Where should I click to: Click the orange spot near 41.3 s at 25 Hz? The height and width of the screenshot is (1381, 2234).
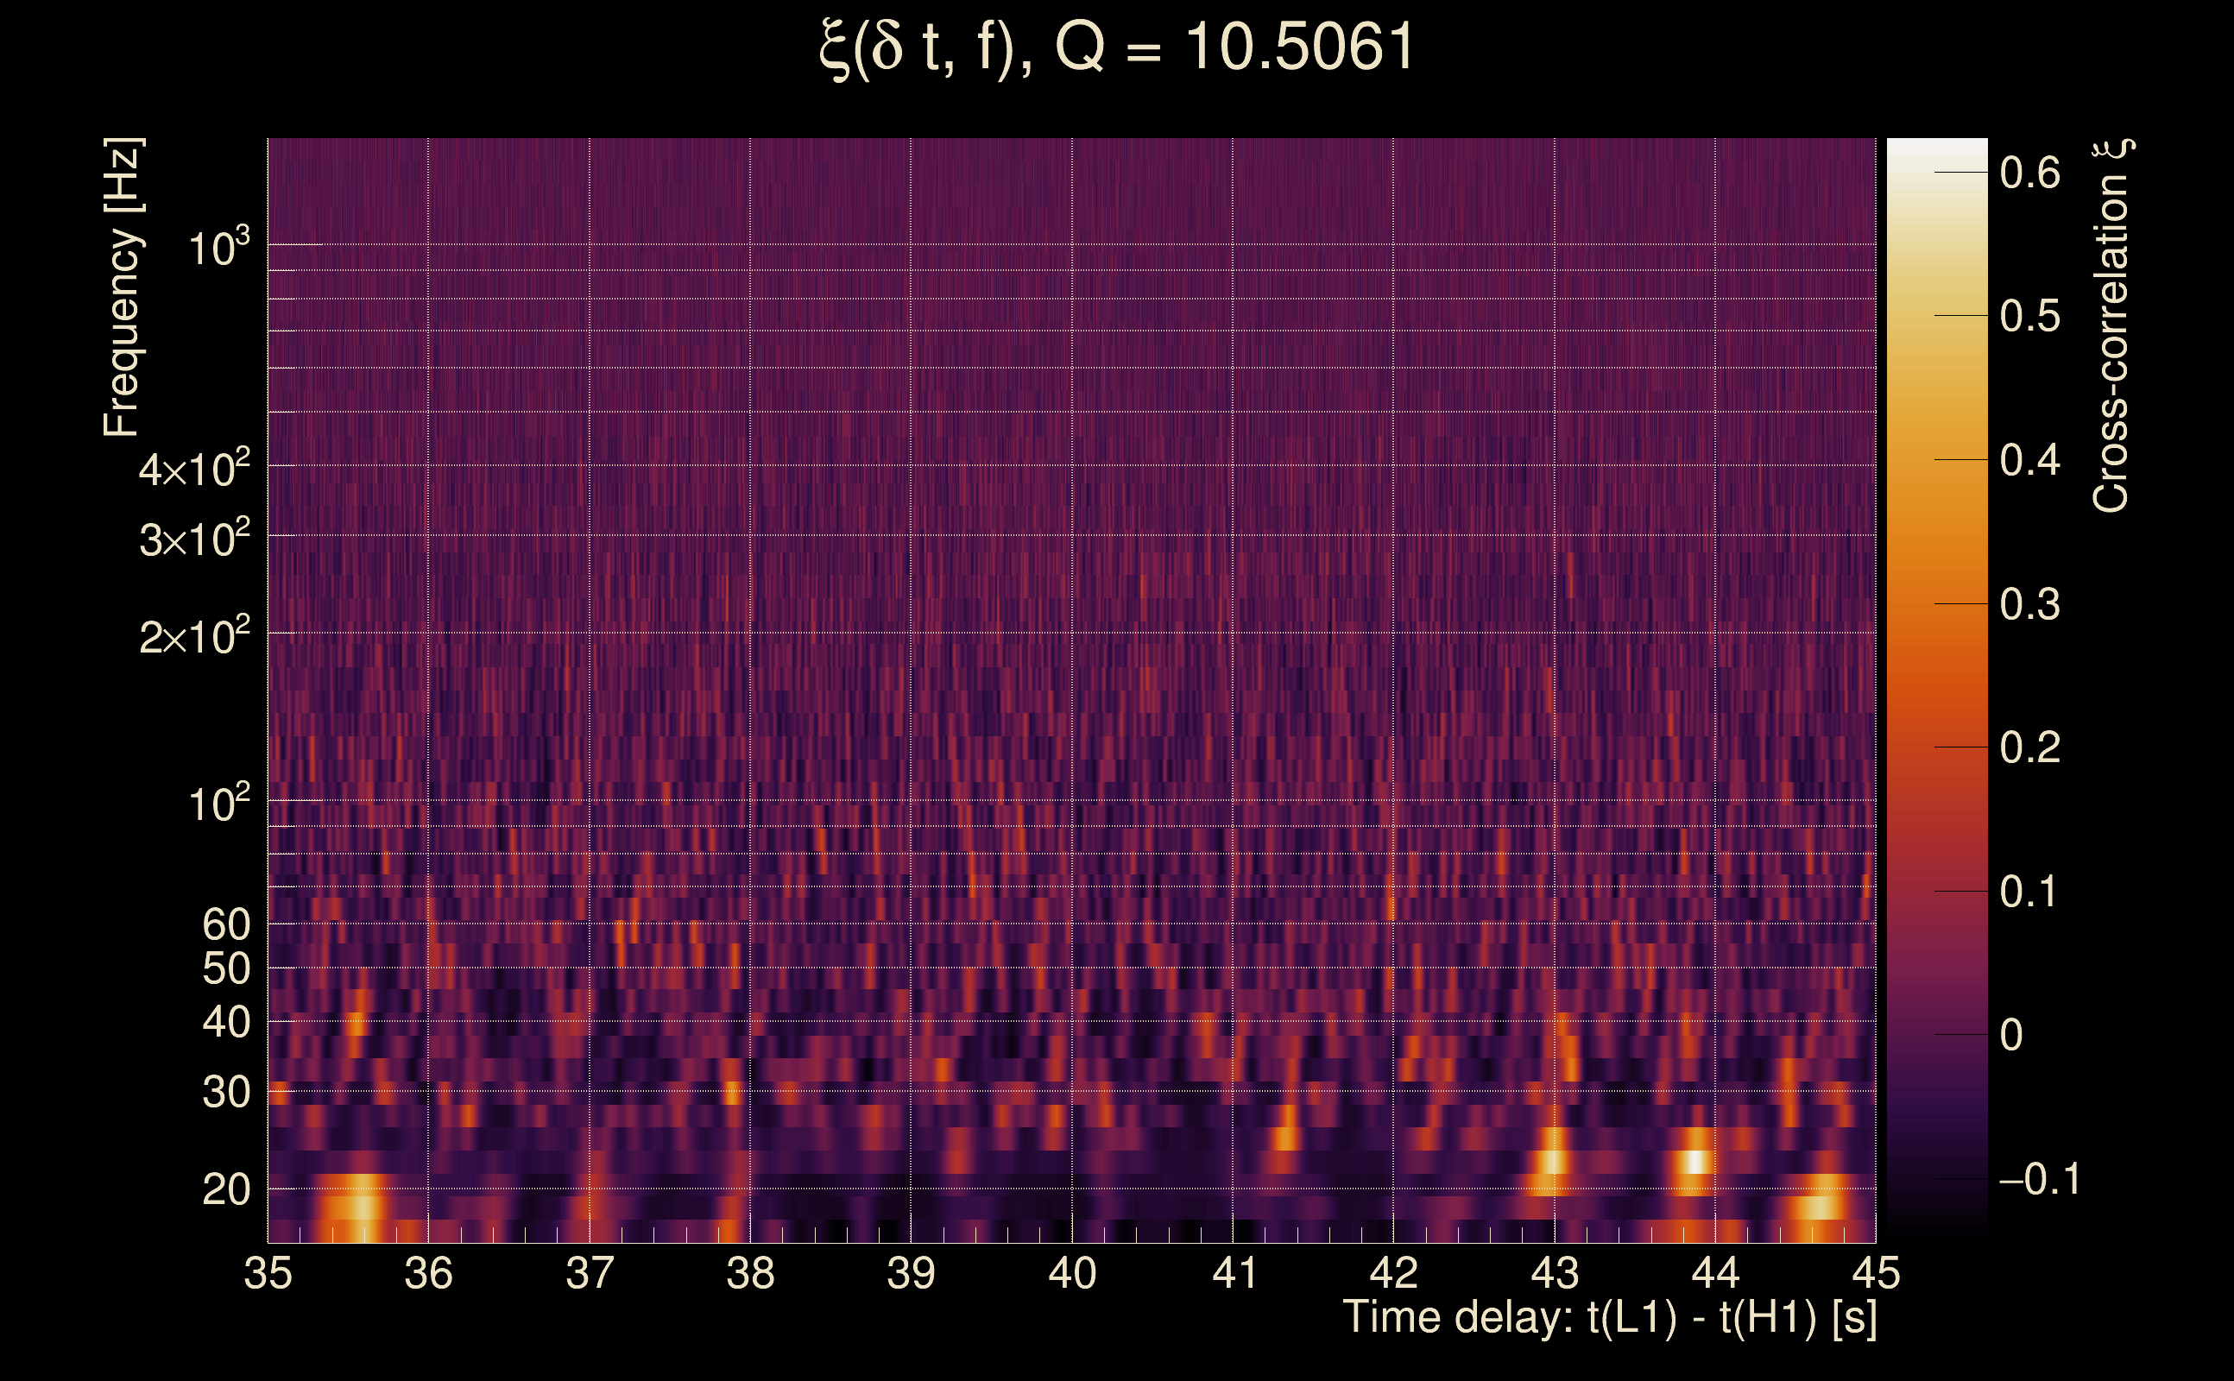pos(1285,1138)
